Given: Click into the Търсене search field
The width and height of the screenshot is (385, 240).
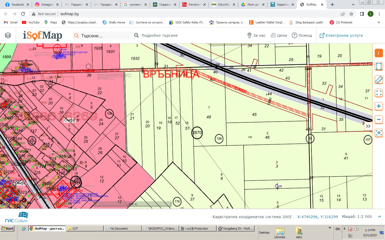Looking at the screenshot, I should (x=104, y=36).
